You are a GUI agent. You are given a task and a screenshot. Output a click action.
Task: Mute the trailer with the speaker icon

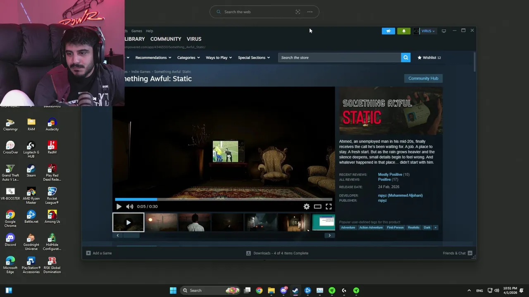[x=130, y=207]
